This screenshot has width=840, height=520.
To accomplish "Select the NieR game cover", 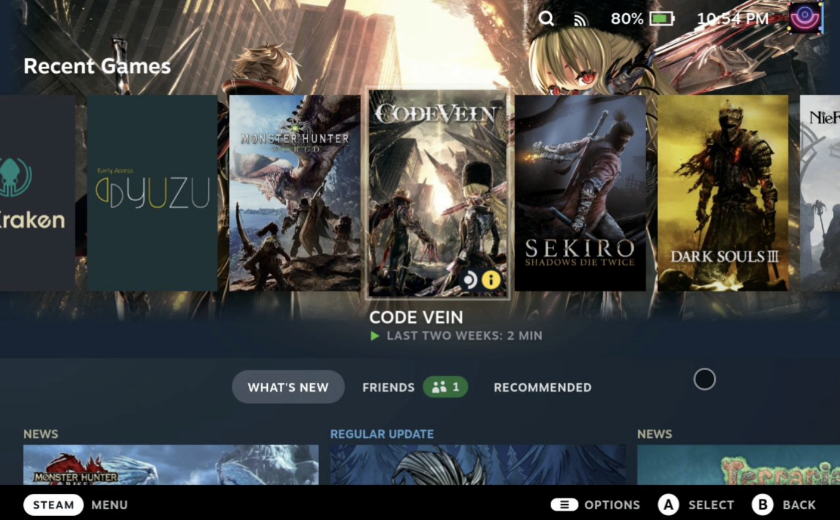I will pyautogui.click(x=820, y=193).
